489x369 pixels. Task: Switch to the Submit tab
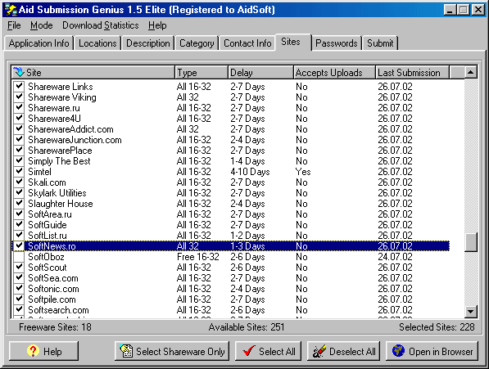380,43
